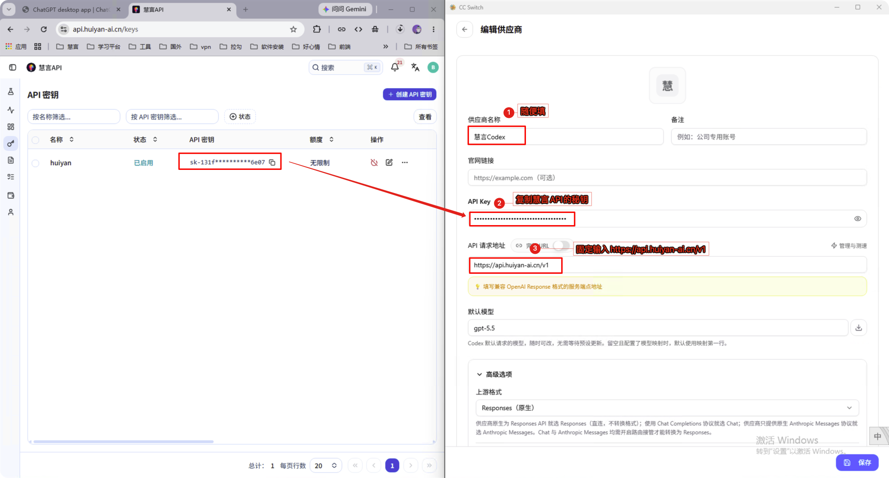
Task: Click the user avatar B
Action: [x=433, y=67]
